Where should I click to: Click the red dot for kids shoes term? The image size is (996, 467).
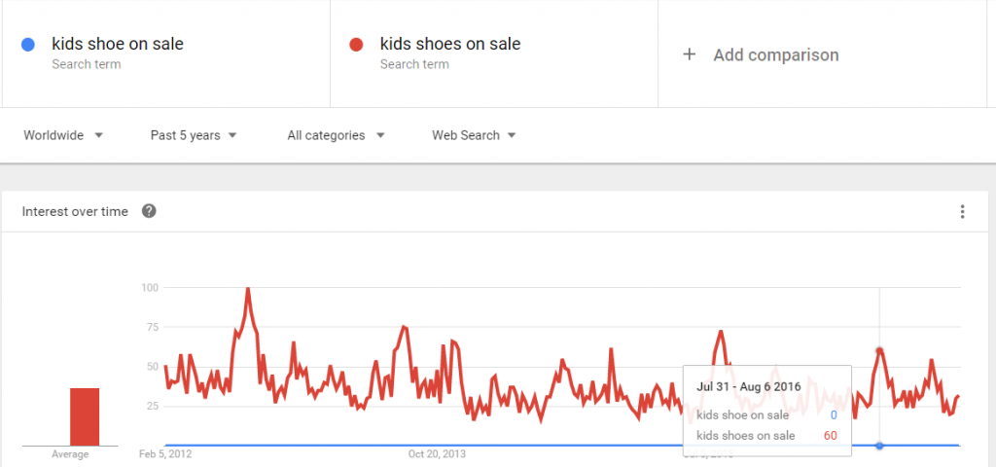coord(356,45)
